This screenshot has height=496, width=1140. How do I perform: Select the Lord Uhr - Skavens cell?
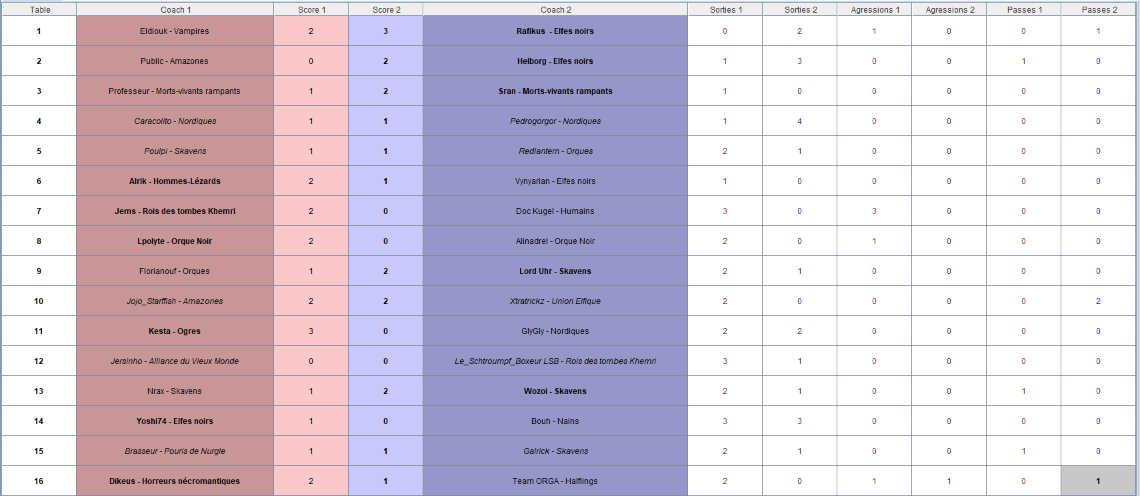click(x=555, y=271)
